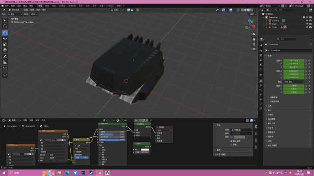This screenshot has width=314, height=176.
Task: Toggle the checked option in node panel
Action: coord(231,141)
